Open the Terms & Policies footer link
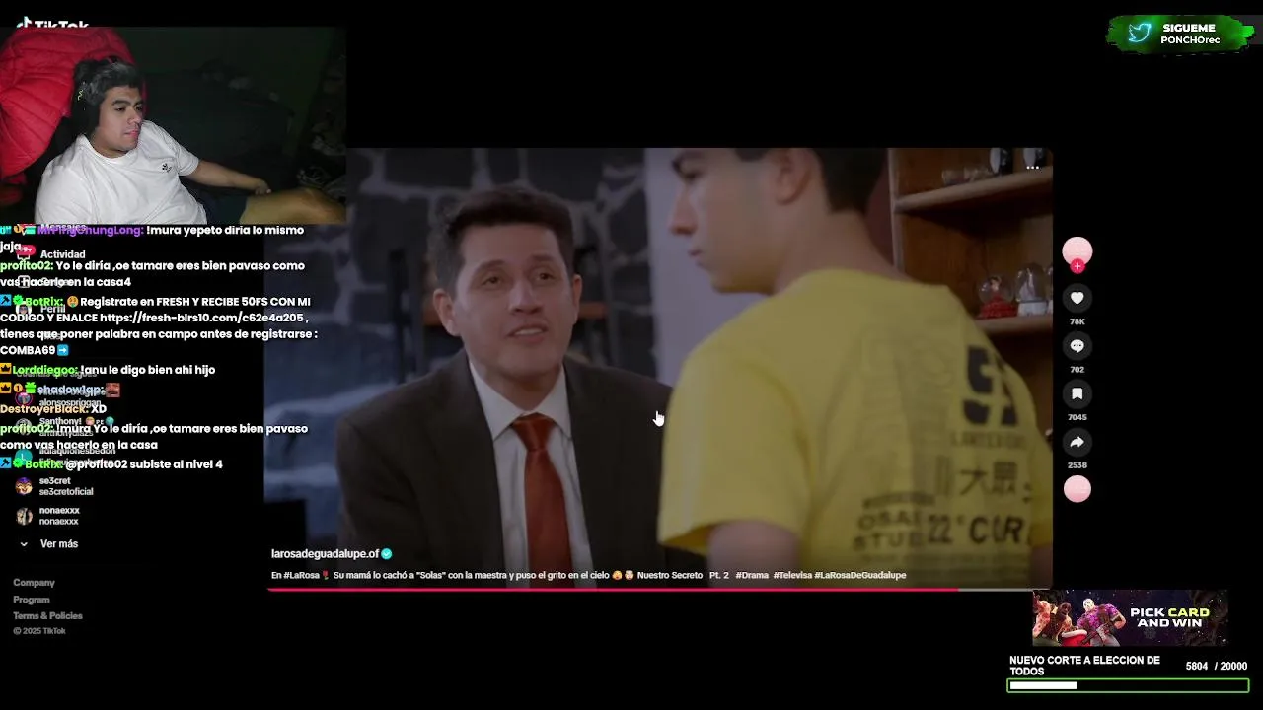The image size is (1263, 710). tap(47, 616)
